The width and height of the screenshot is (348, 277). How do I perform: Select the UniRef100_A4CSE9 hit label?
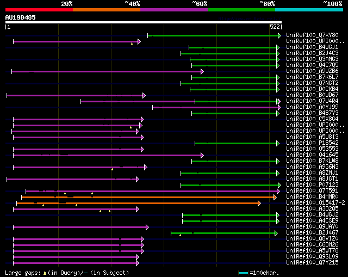click(312, 221)
